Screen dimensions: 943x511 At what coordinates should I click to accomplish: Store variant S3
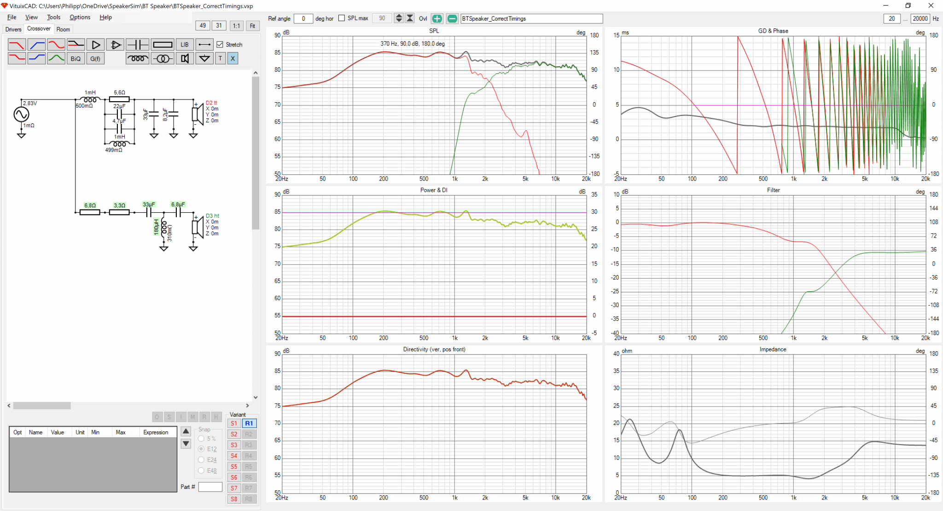coord(234,445)
